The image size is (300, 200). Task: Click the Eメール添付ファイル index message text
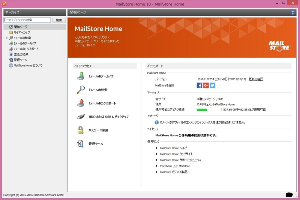click(x=202, y=122)
